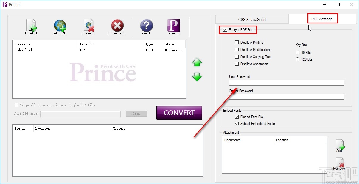359x184 pixels.
Task: Click the attachment Remove icon
Action: [x=339, y=164]
